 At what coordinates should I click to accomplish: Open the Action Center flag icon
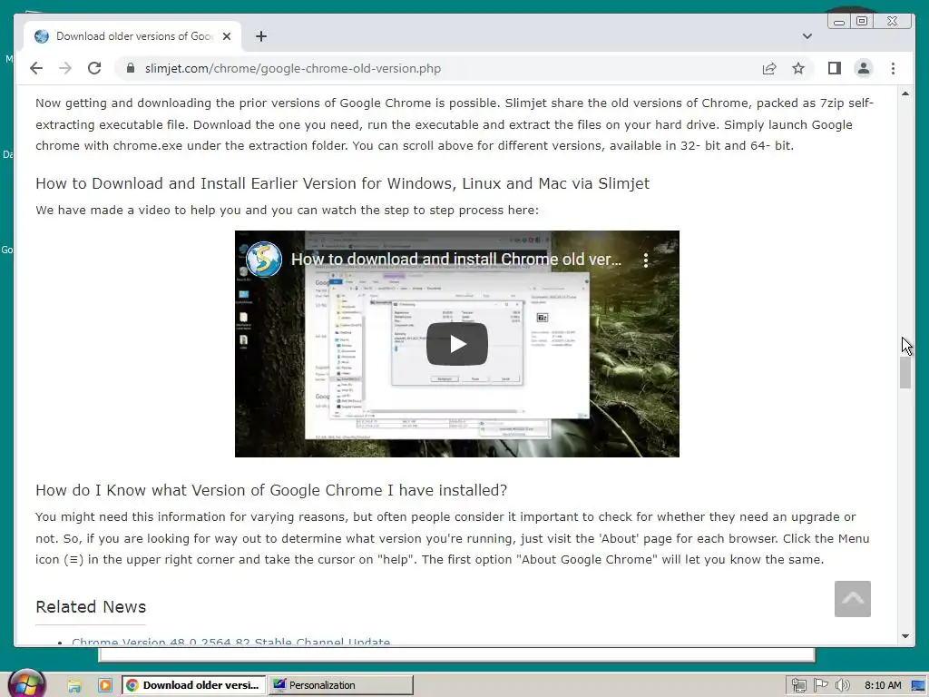coord(820,685)
